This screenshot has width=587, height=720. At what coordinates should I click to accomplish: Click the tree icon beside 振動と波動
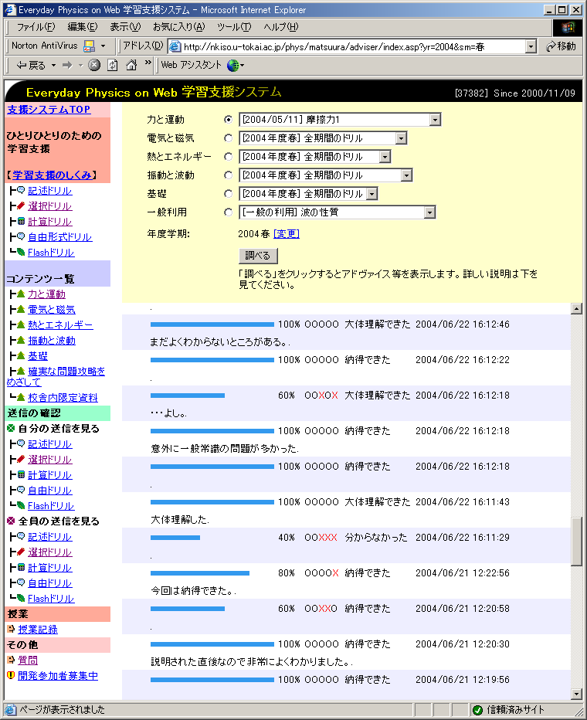[21, 340]
